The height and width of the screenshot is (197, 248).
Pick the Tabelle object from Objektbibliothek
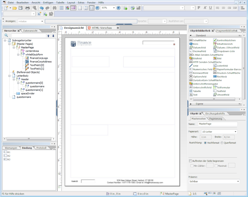(x=197, y=91)
